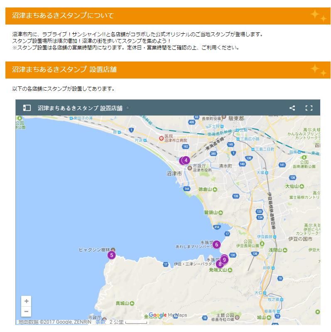331x332 pixels.
Task: Click the 沼津市立病院 hospital icon
Action: (162, 138)
